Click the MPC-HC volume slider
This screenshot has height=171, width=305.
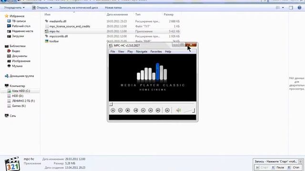click(x=189, y=111)
